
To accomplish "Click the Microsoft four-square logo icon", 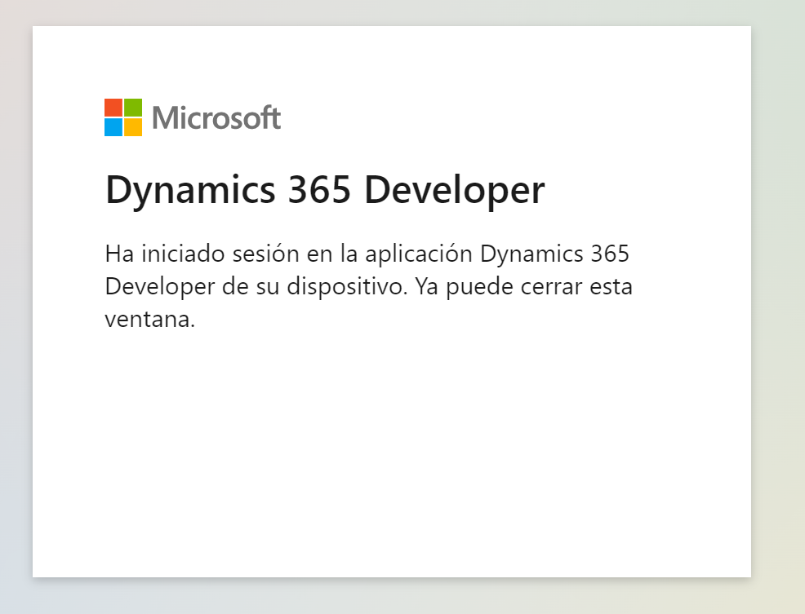I will [x=123, y=117].
